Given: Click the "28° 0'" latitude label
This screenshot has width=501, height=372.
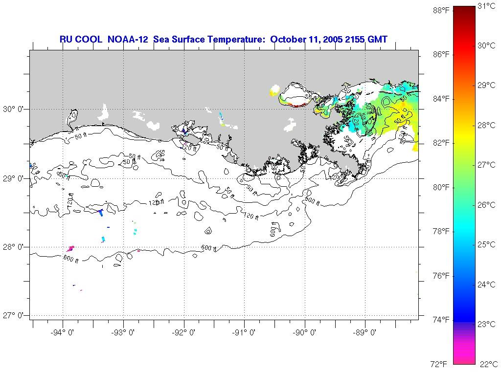Looking at the screenshot, I should 13,247.
